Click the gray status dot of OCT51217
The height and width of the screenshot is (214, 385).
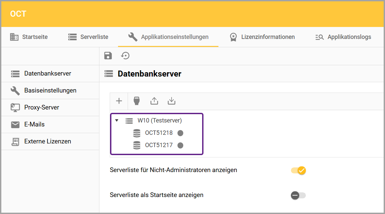coord(180,145)
